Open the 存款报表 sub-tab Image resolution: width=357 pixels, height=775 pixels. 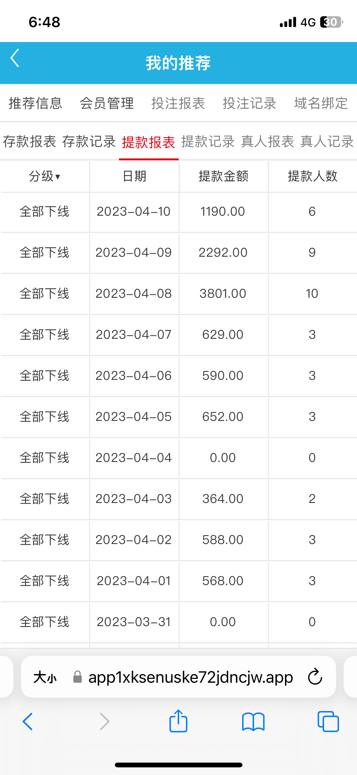[x=30, y=142]
